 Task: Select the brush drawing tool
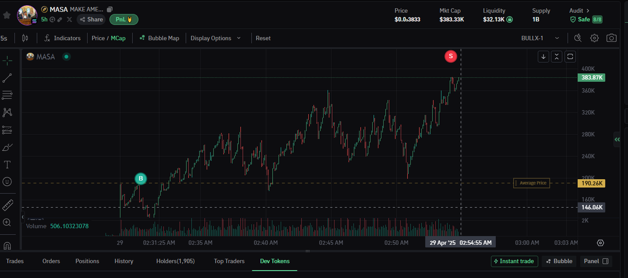7,147
